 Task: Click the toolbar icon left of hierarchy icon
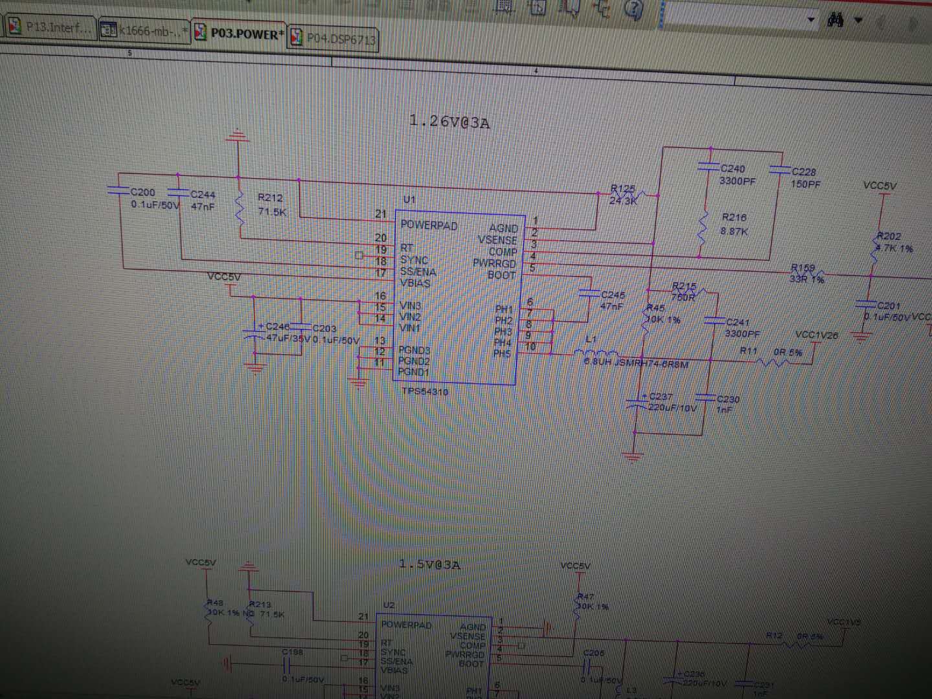click(571, 7)
